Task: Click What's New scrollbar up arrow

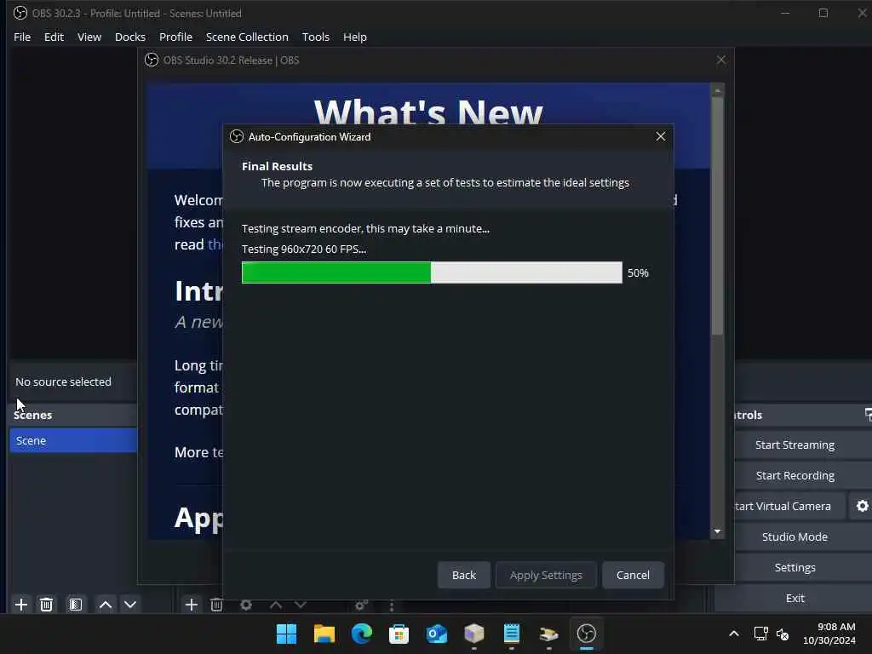Action: coord(717,90)
